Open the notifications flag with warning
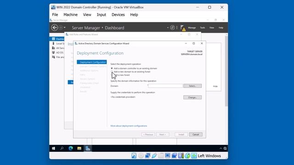294x165 pixels. pos(183,28)
